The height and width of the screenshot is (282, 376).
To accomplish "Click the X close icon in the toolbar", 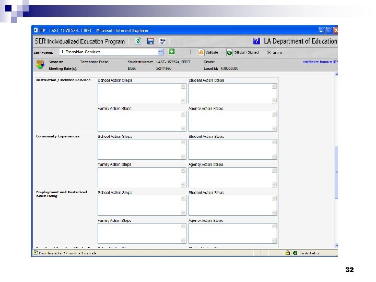I will point(269,53).
